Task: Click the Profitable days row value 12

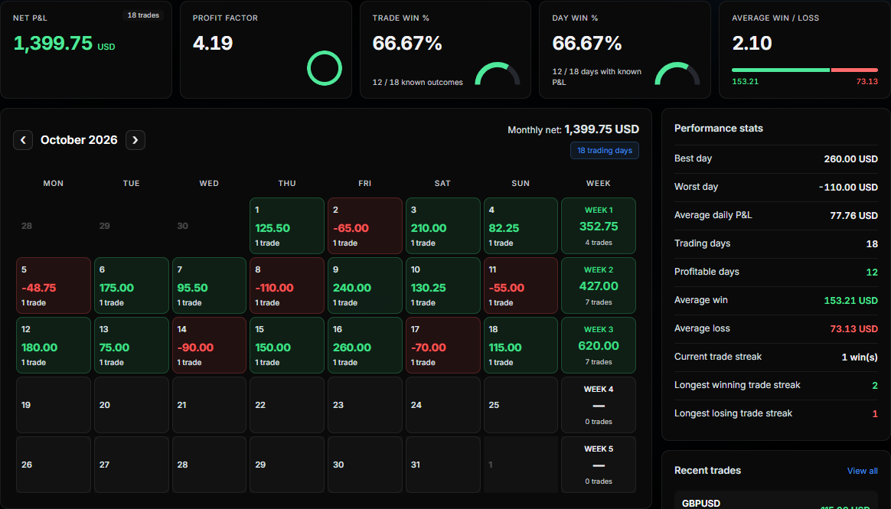Action: coord(872,272)
